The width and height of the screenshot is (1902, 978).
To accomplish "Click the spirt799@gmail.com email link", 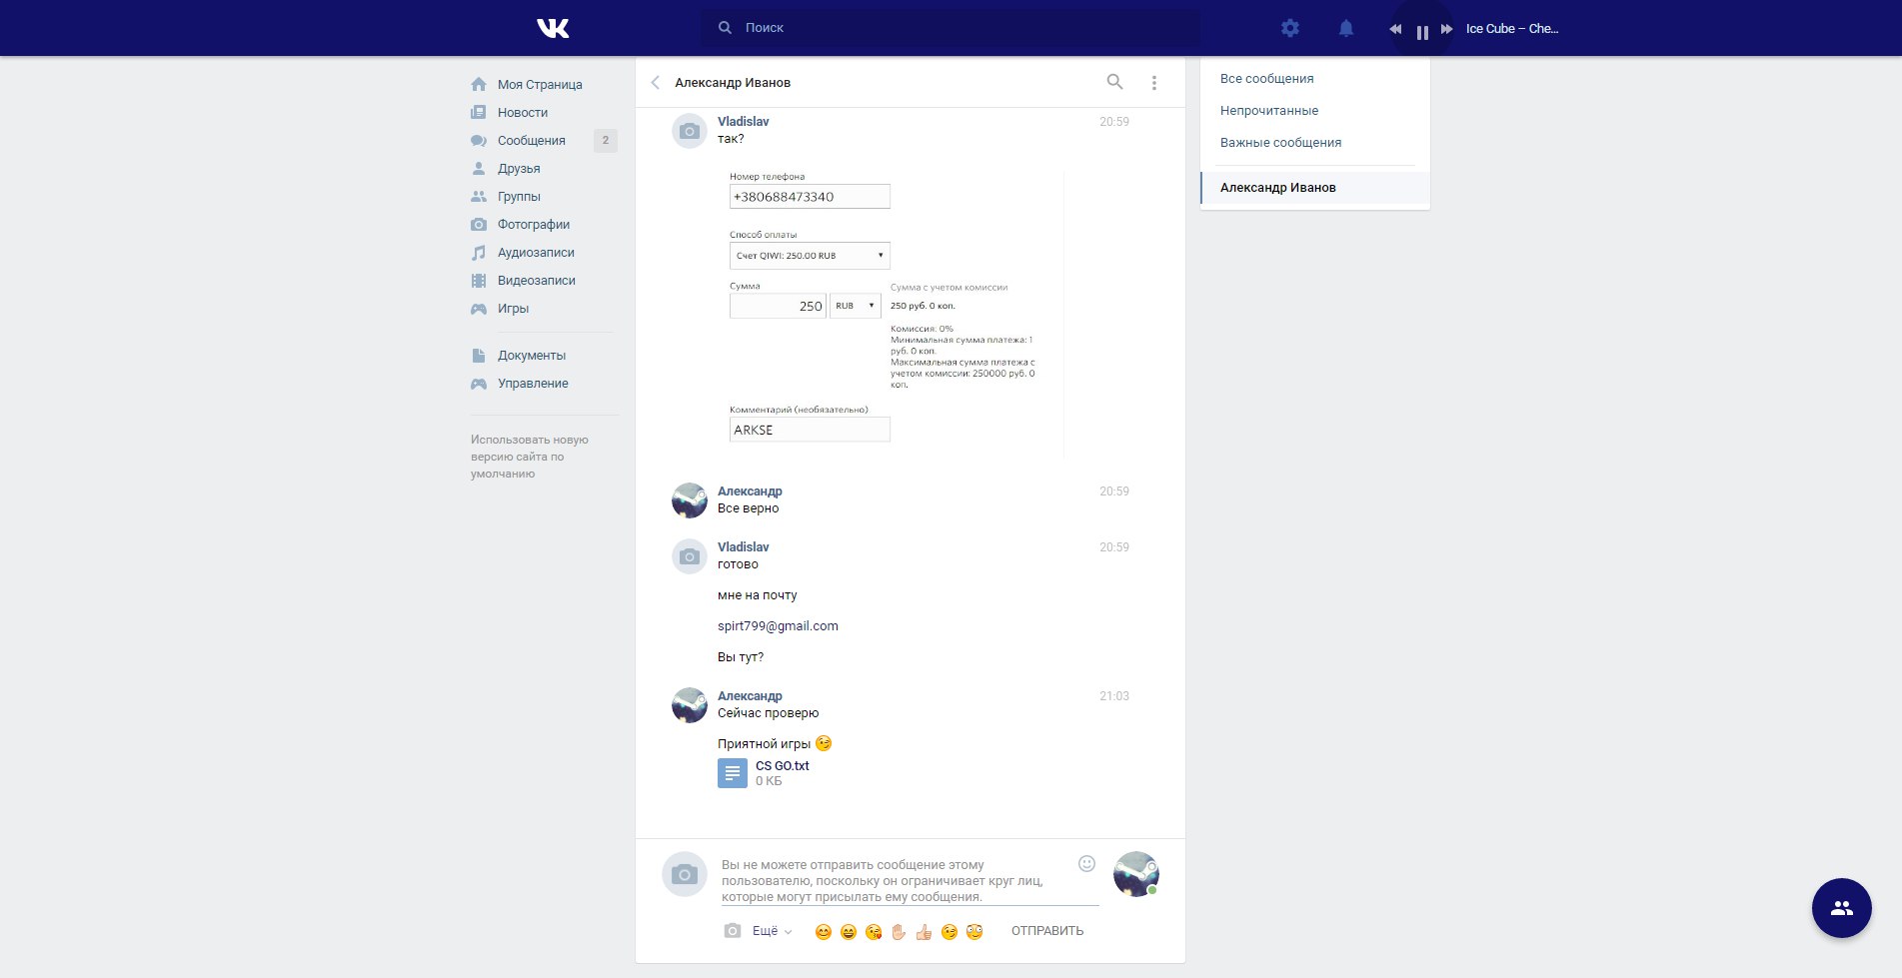I will pyautogui.click(x=778, y=626).
